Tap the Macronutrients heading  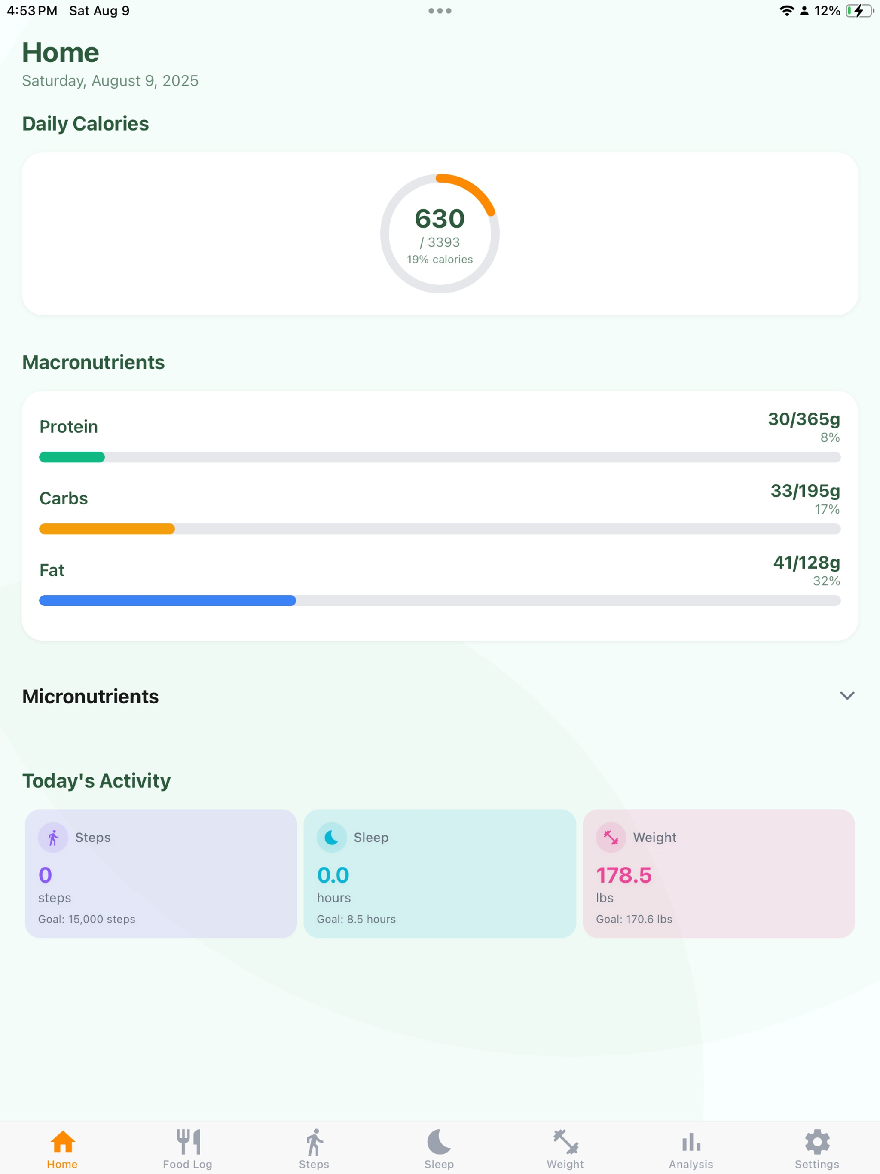coord(93,363)
